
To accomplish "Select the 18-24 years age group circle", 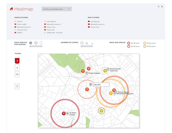I will 129,43.
